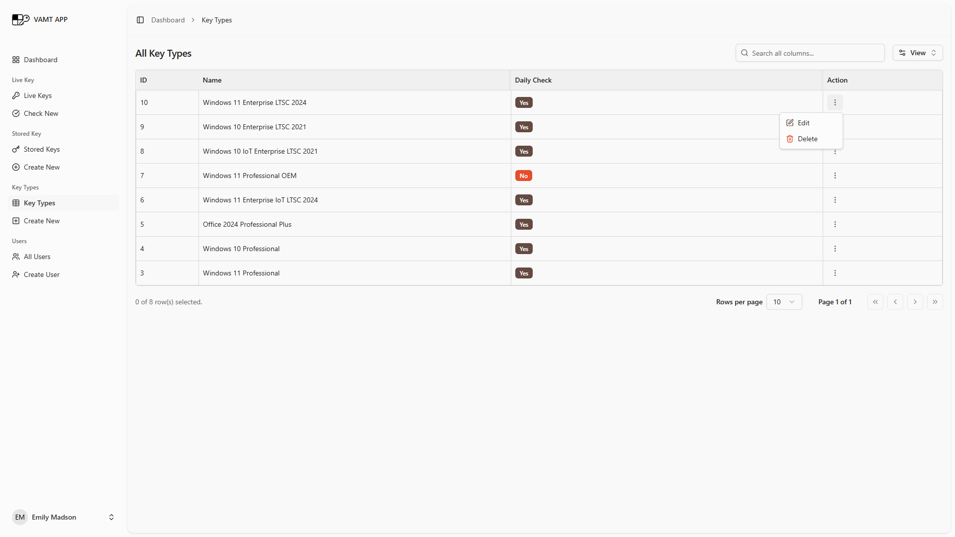
Task: Toggle the sidebar panel icon
Action: (x=140, y=20)
